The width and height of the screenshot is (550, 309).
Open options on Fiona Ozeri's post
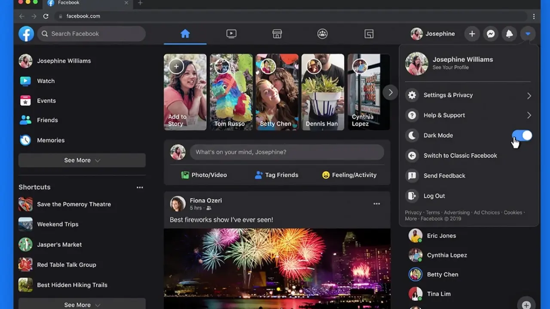pos(376,204)
